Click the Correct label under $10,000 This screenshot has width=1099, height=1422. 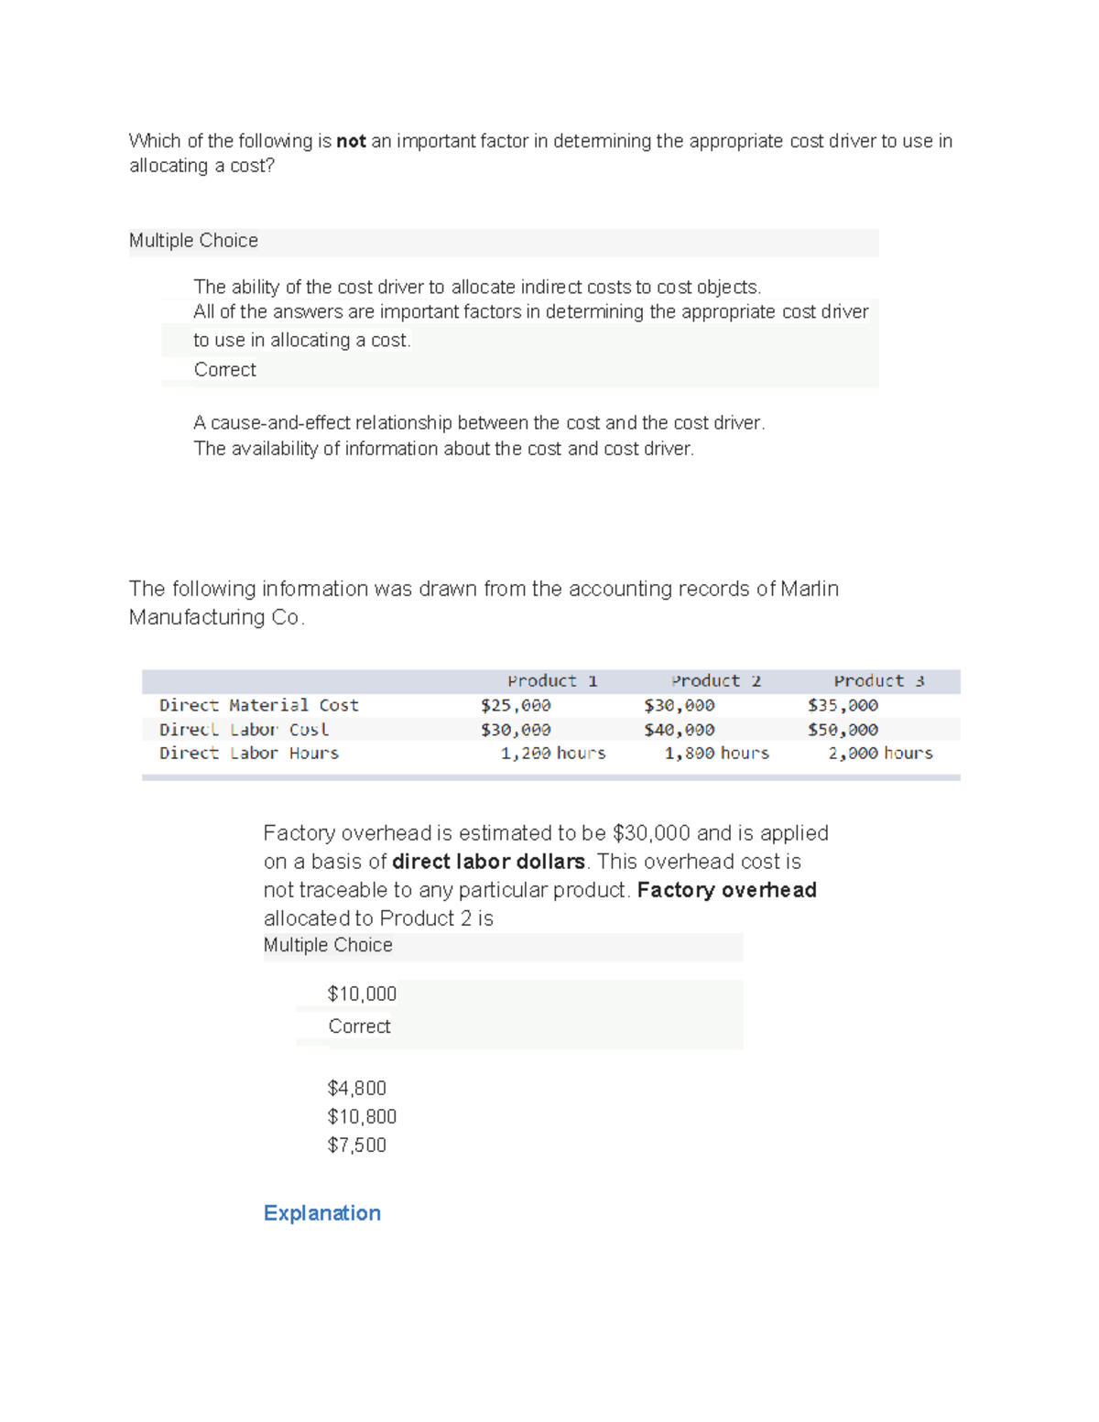click(x=359, y=1026)
